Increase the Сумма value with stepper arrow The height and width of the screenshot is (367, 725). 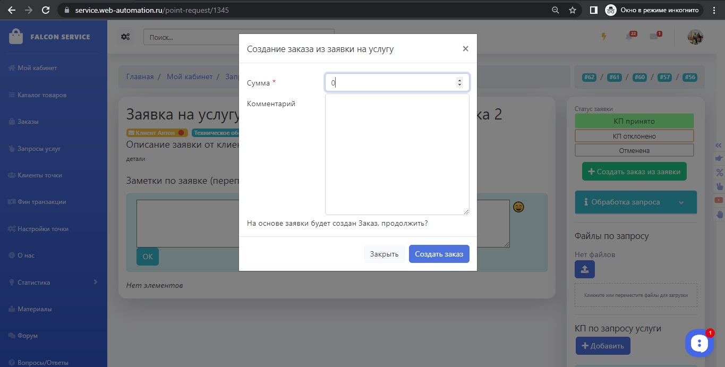(459, 80)
